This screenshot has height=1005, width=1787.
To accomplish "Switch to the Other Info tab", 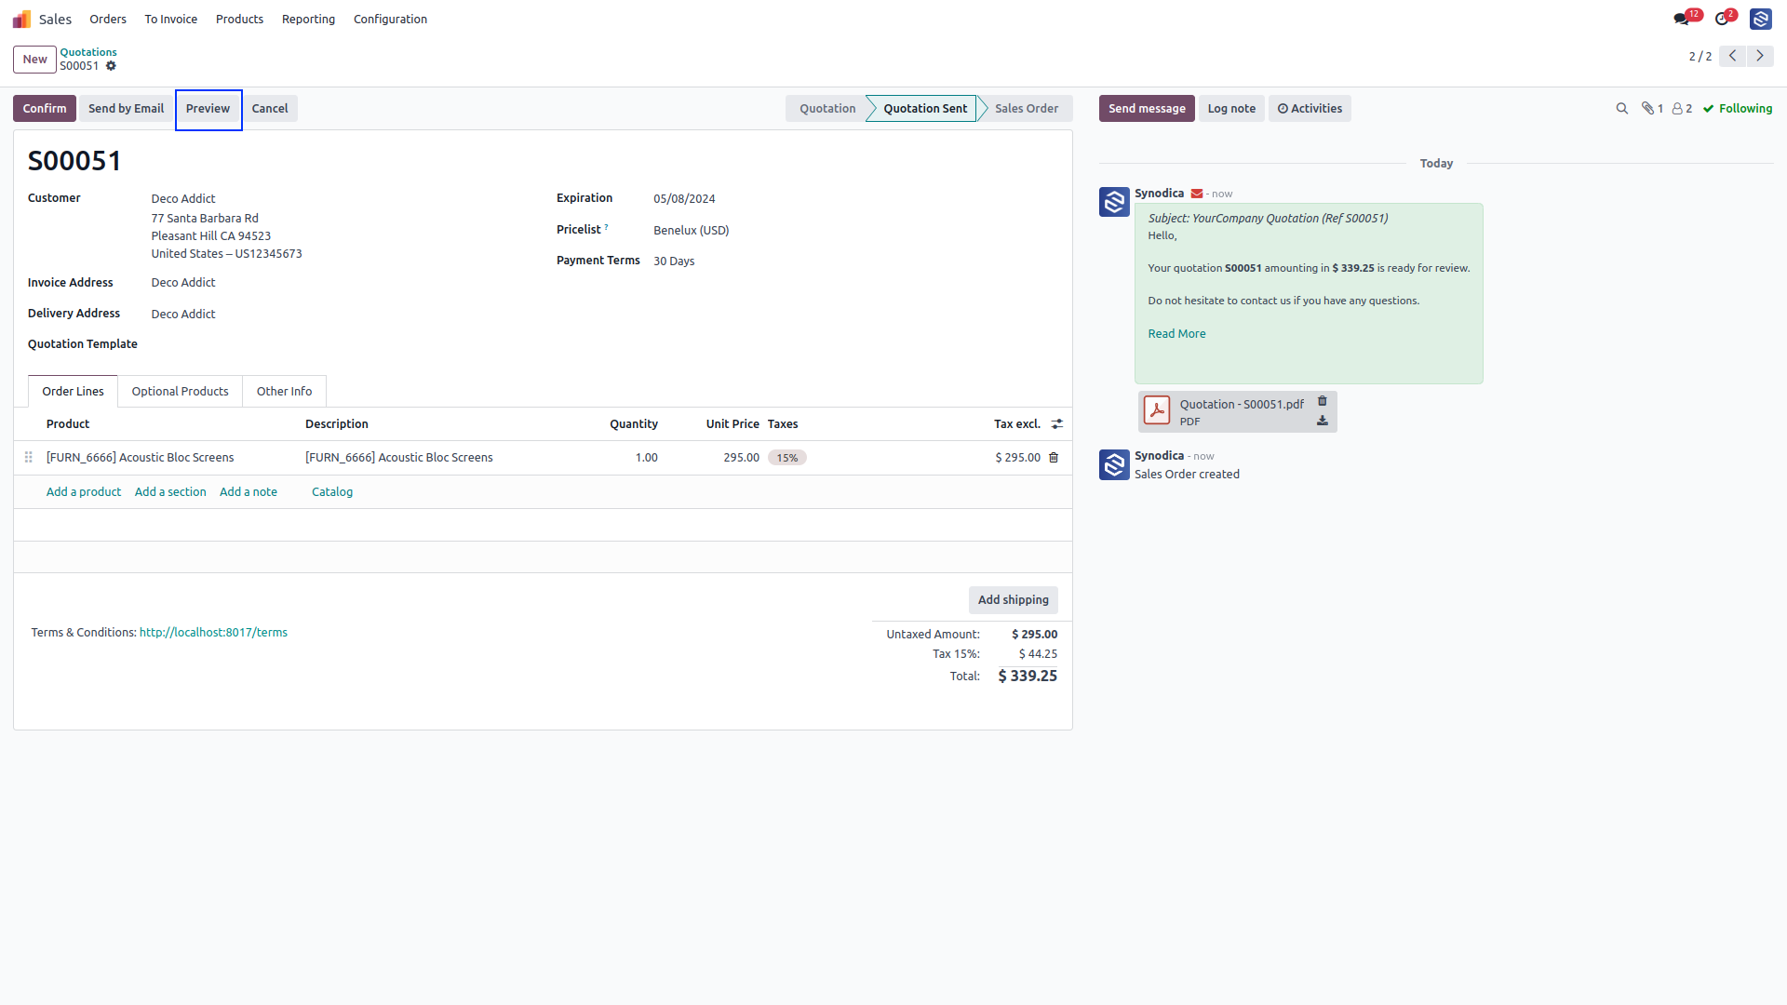I will pos(284,392).
